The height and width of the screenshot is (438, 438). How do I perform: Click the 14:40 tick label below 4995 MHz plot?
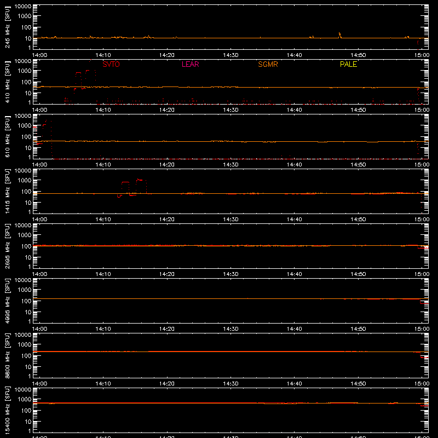[294, 329]
